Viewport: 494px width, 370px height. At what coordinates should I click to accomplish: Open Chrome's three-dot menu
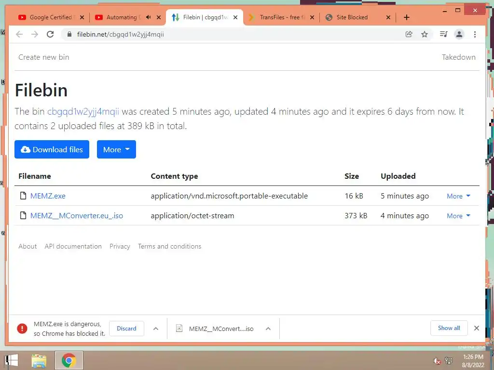pos(475,34)
